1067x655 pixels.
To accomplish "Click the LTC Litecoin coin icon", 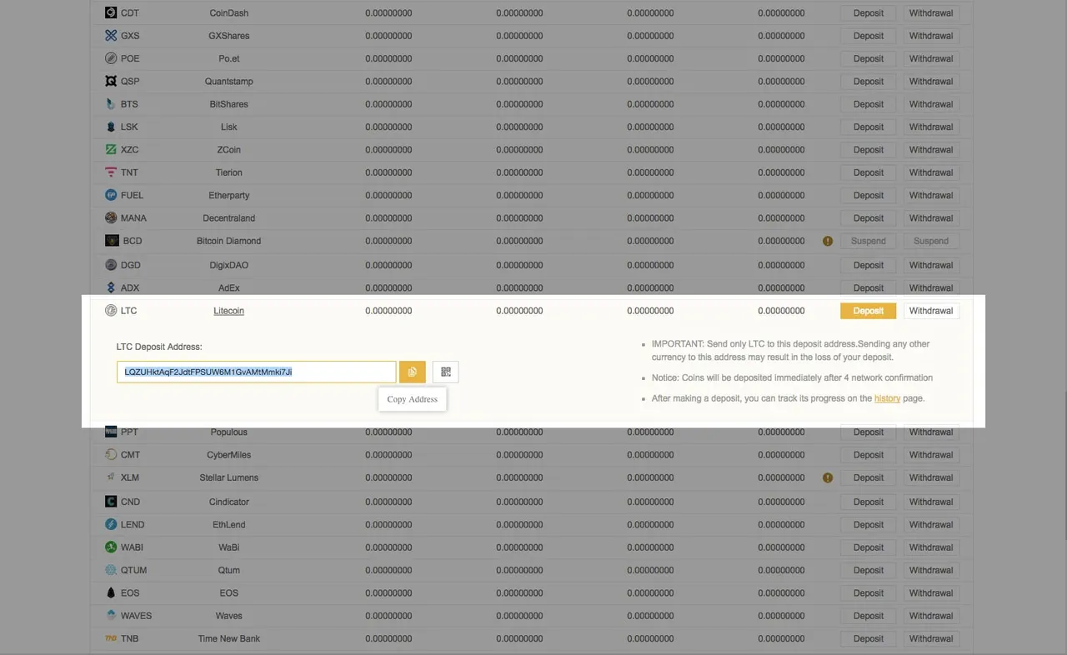I will point(111,311).
